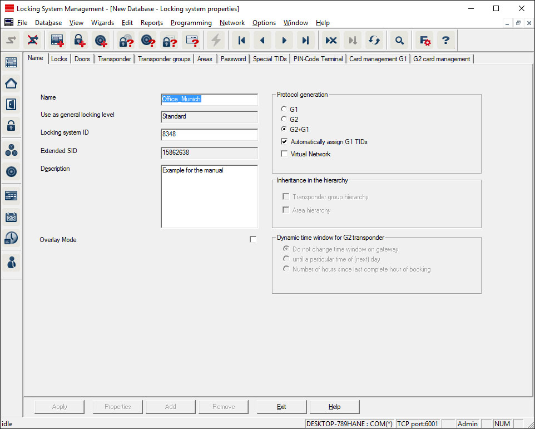Screen dimensions: 535x429
Task: Click the add new lock toolbar icon
Action: pyautogui.click(x=80, y=40)
